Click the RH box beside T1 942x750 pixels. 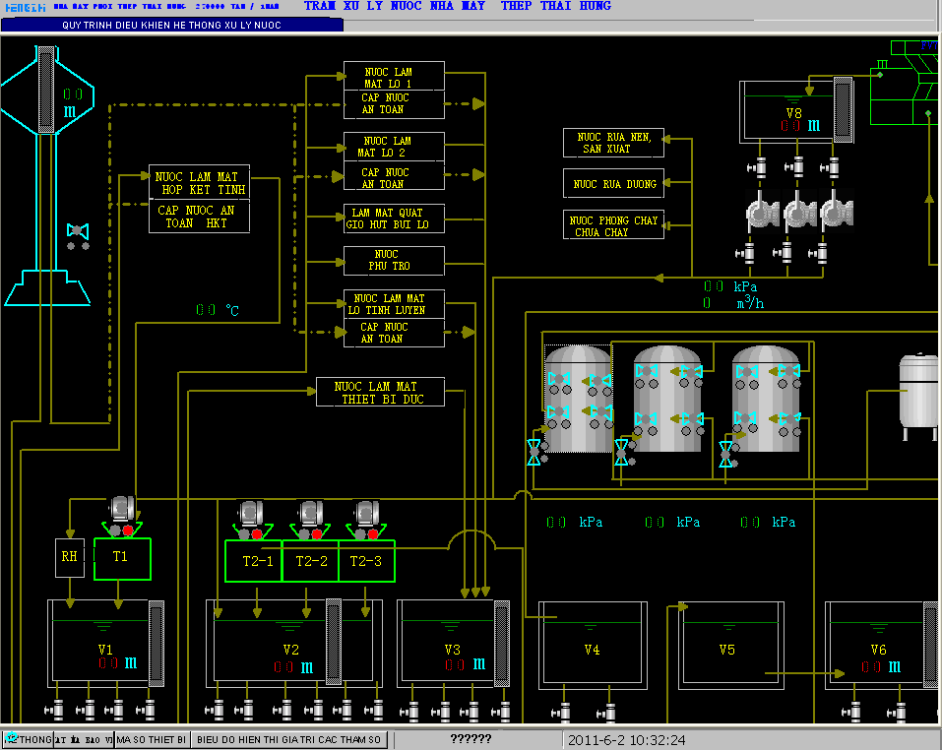pyautogui.click(x=70, y=557)
